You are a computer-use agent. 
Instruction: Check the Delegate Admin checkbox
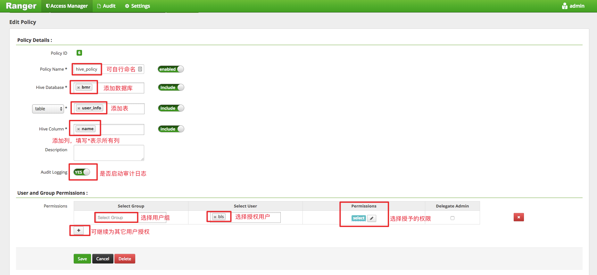point(452,218)
